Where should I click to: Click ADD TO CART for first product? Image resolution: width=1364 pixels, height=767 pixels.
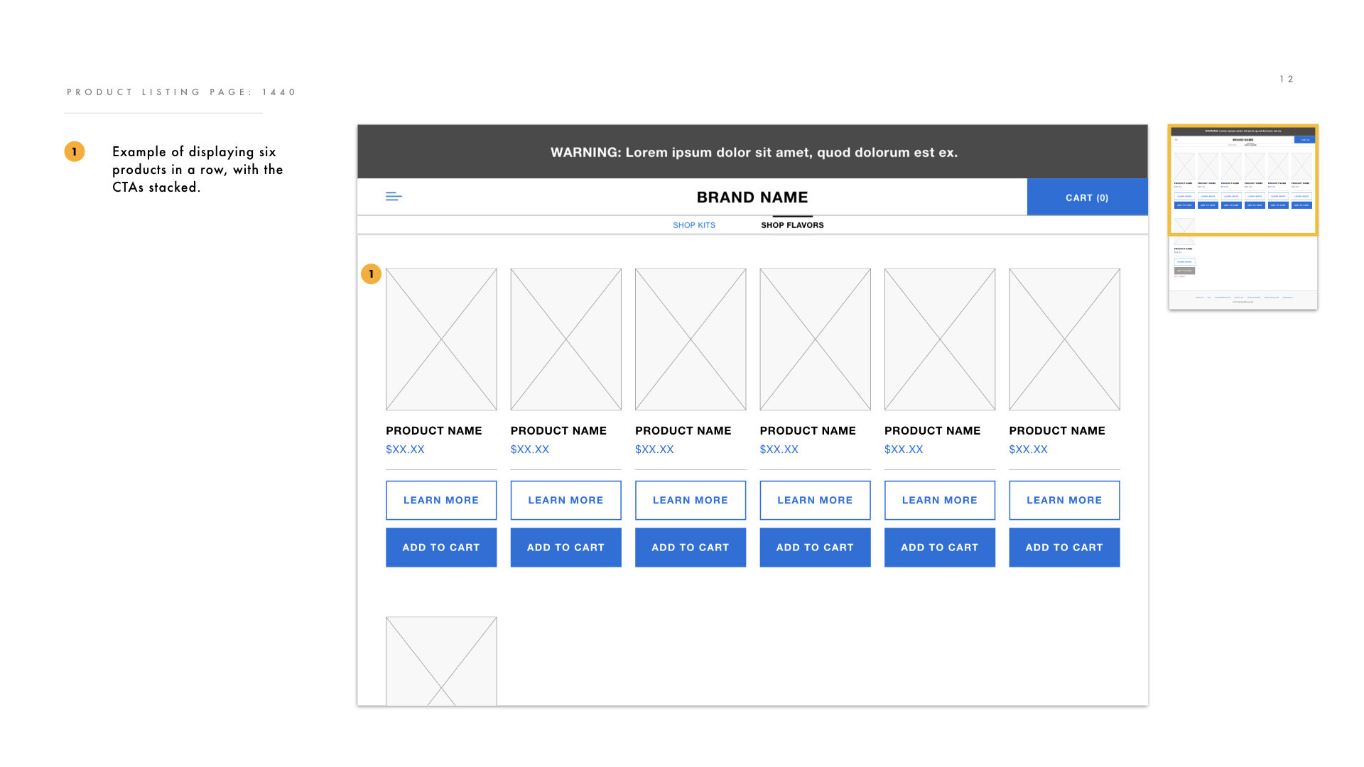tap(441, 547)
